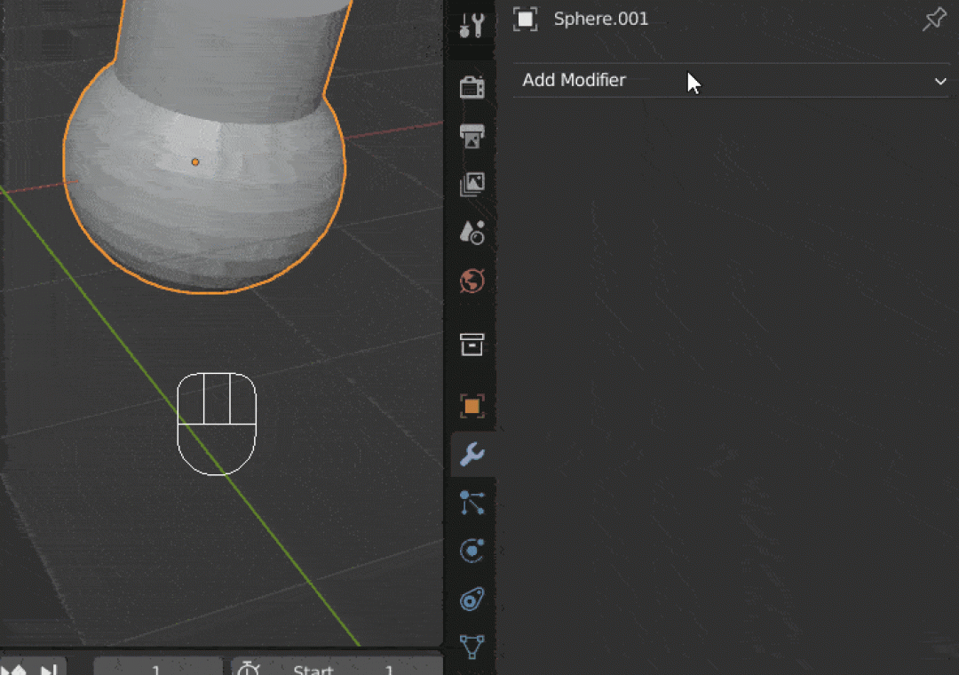959x675 pixels.
Task: Switch to the Modifier properties tab
Action: pos(472,455)
